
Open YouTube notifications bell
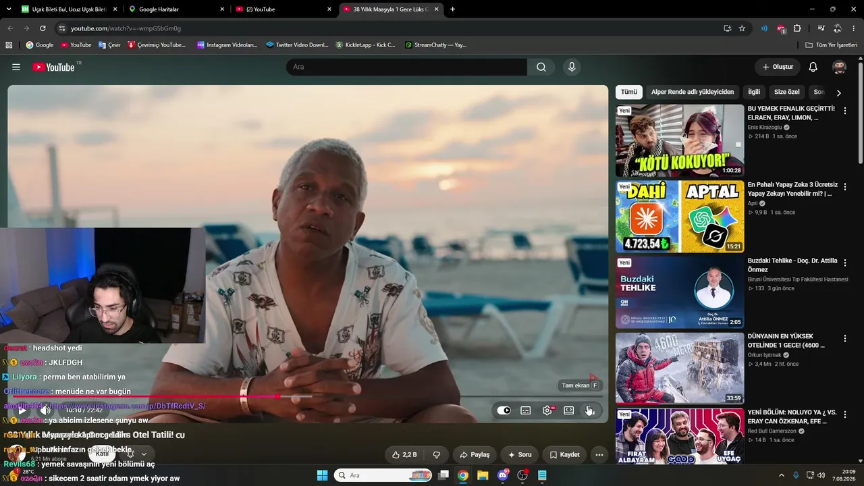click(x=813, y=67)
